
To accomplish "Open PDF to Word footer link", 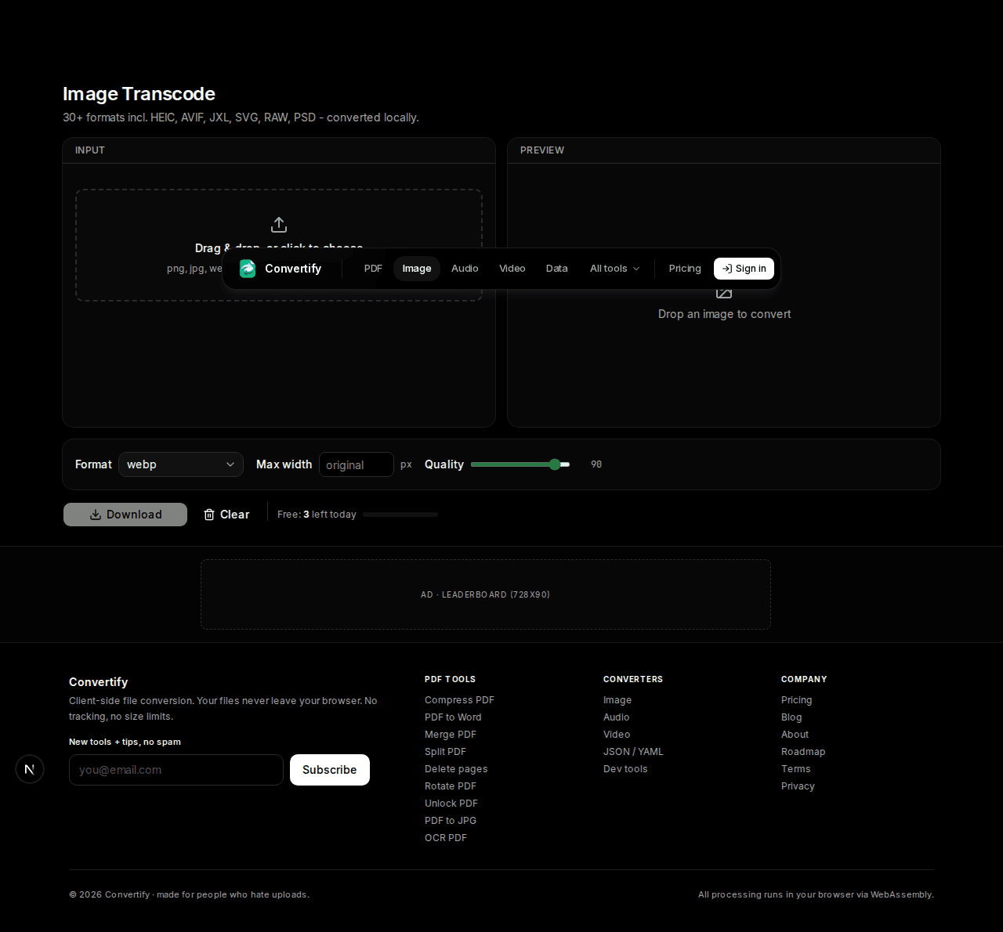I will 453,717.
